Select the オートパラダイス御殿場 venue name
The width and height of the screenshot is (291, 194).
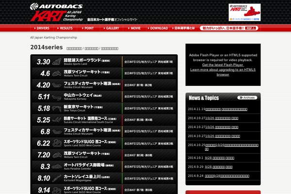(84, 165)
